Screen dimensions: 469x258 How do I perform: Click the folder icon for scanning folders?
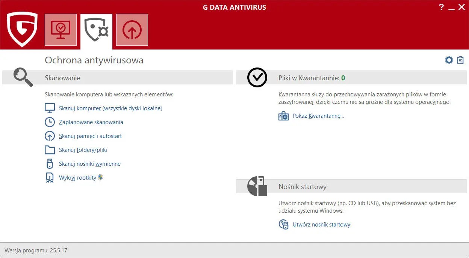50,150
